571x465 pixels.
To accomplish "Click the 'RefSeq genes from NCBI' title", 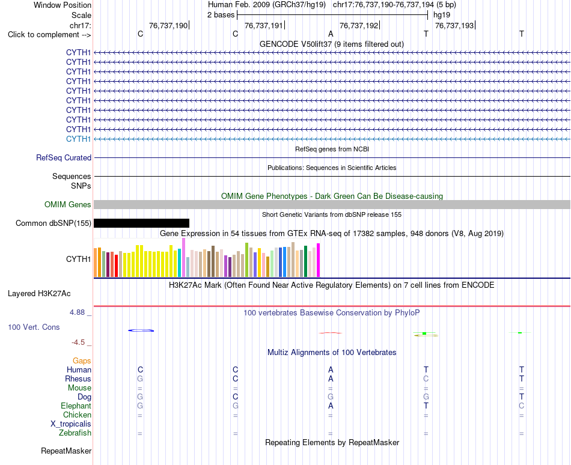I will pyautogui.click(x=332, y=149).
